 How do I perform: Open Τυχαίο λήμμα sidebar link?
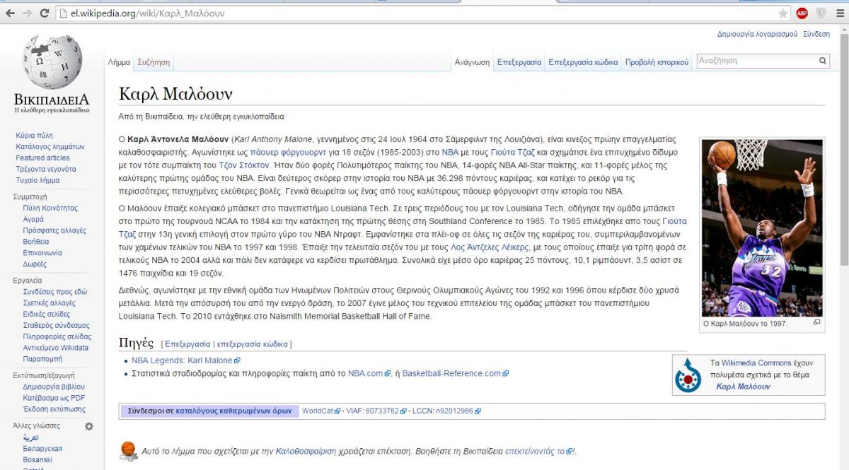tap(38, 180)
